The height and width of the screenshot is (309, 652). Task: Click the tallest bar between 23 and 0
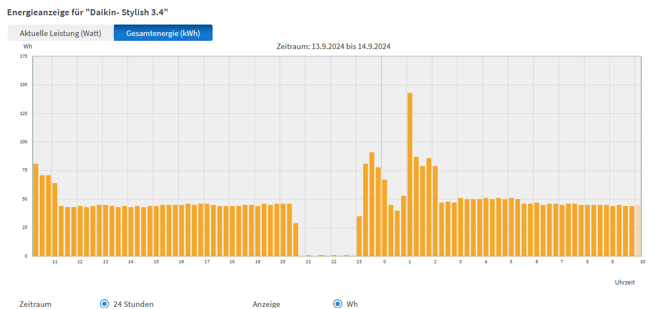(x=372, y=204)
